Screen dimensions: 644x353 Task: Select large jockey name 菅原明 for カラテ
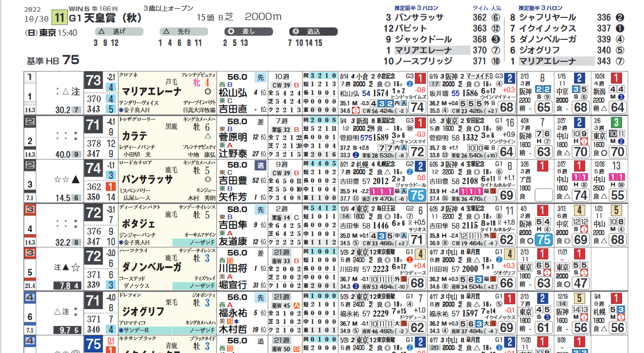[x=233, y=137]
